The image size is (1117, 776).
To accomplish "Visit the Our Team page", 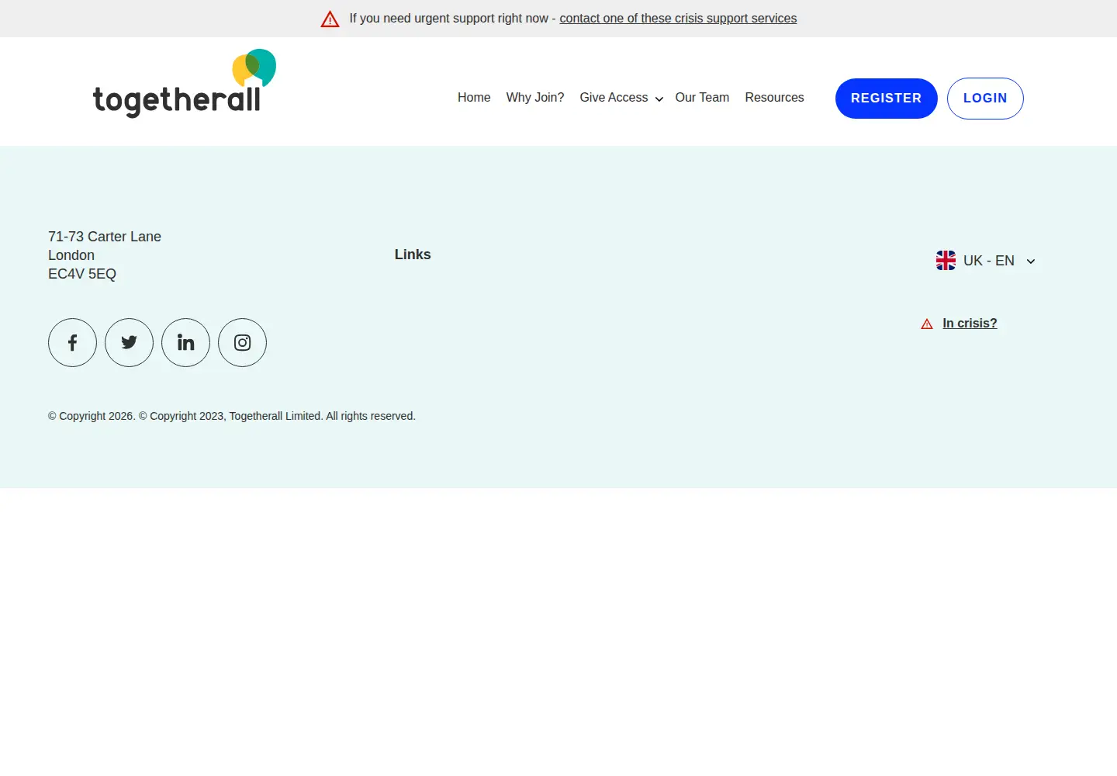I will click(702, 98).
